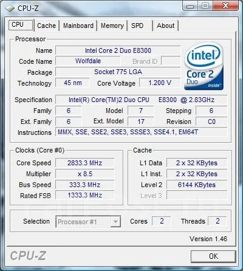Open the Memory tab
The width and height of the screenshot is (243, 271).
112,26
